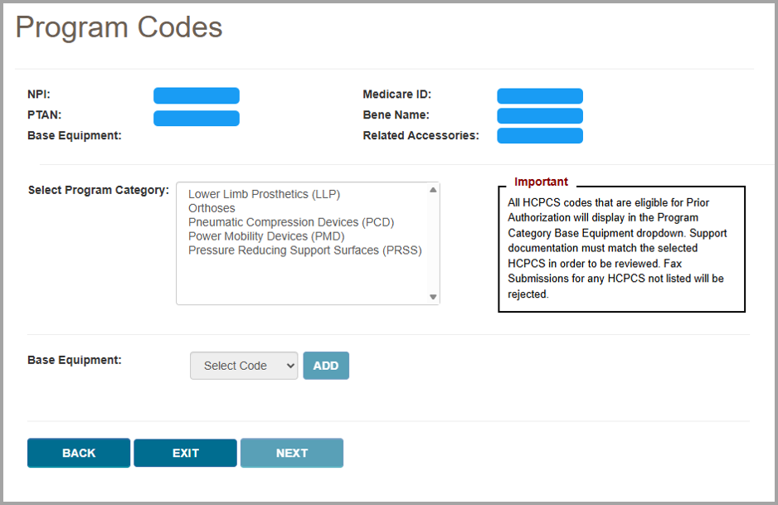Click the Base Equipment label beside dropdown
This screenshot has width=778, height=505.
point(75,360)
